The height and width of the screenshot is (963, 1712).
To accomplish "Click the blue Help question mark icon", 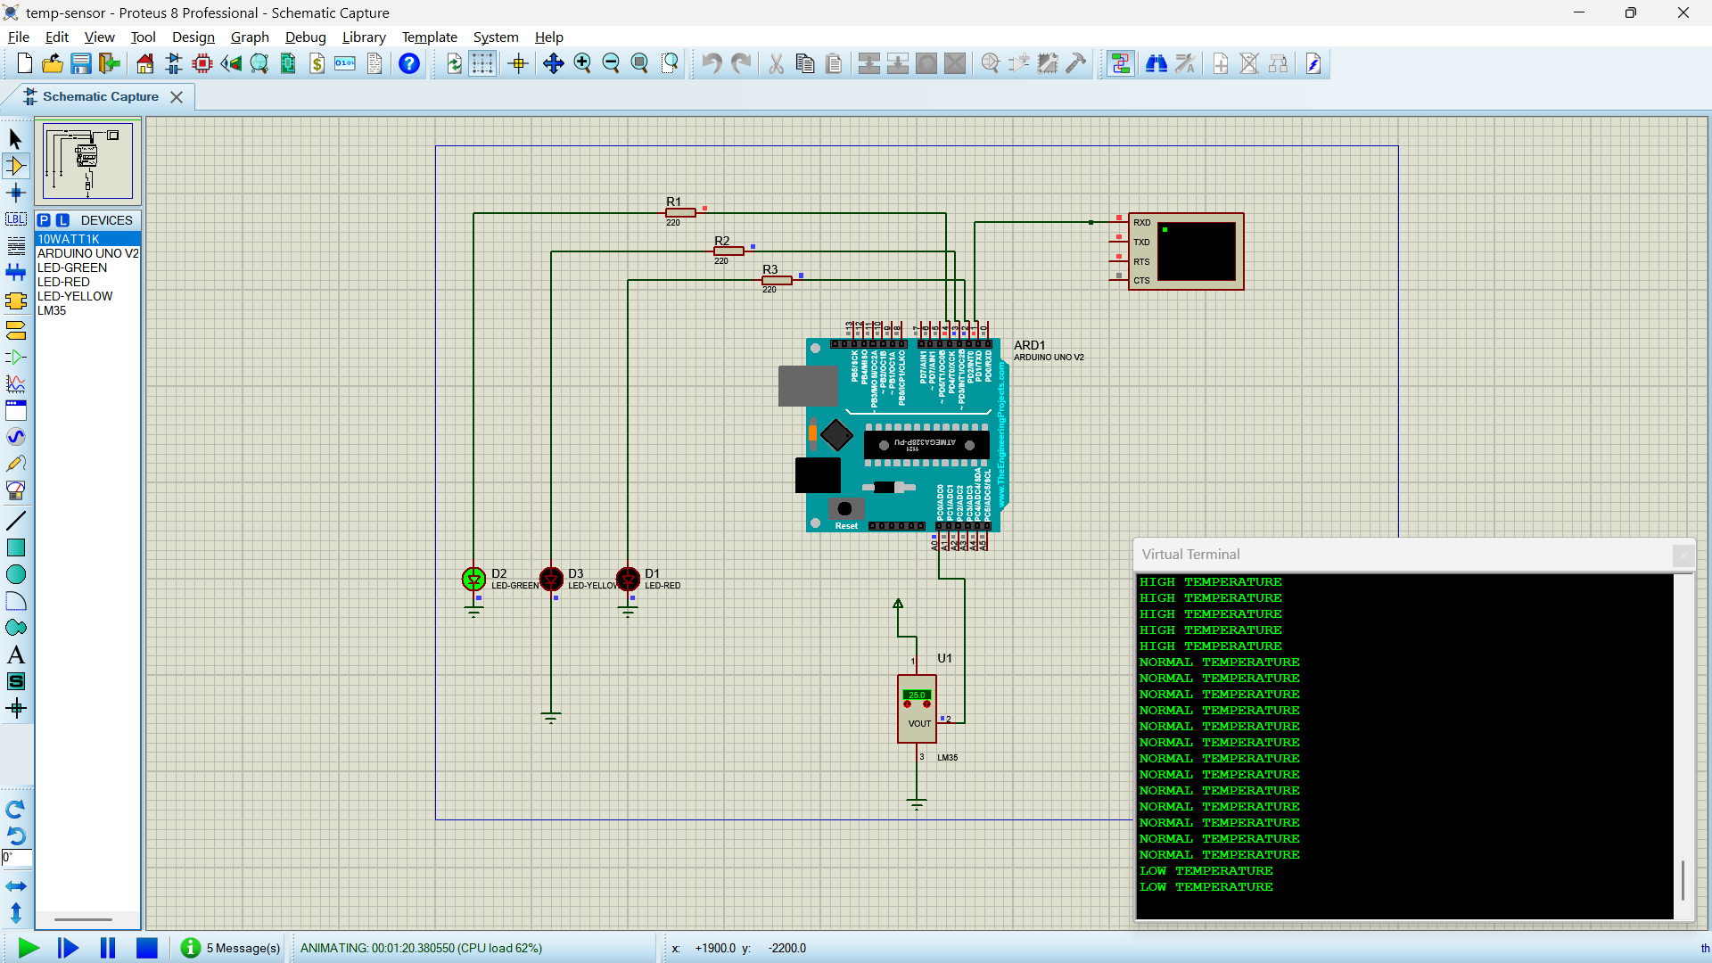I will [x=408, y=63].
